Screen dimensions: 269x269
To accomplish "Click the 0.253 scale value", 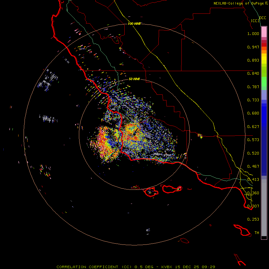I will 253,219.
